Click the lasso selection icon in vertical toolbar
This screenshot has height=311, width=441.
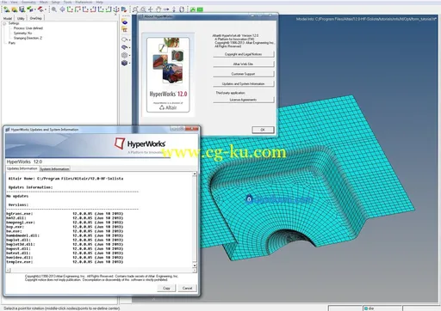pyautogui.click(x=125, y=40)
